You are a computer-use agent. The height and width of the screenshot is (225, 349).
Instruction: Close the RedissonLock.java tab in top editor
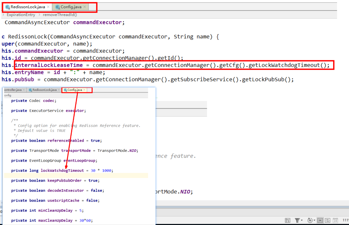click(48, 7)
